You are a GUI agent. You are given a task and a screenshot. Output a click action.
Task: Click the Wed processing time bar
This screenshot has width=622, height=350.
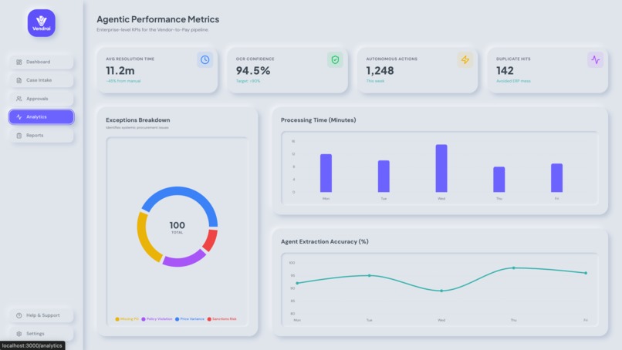click(441, 169)
